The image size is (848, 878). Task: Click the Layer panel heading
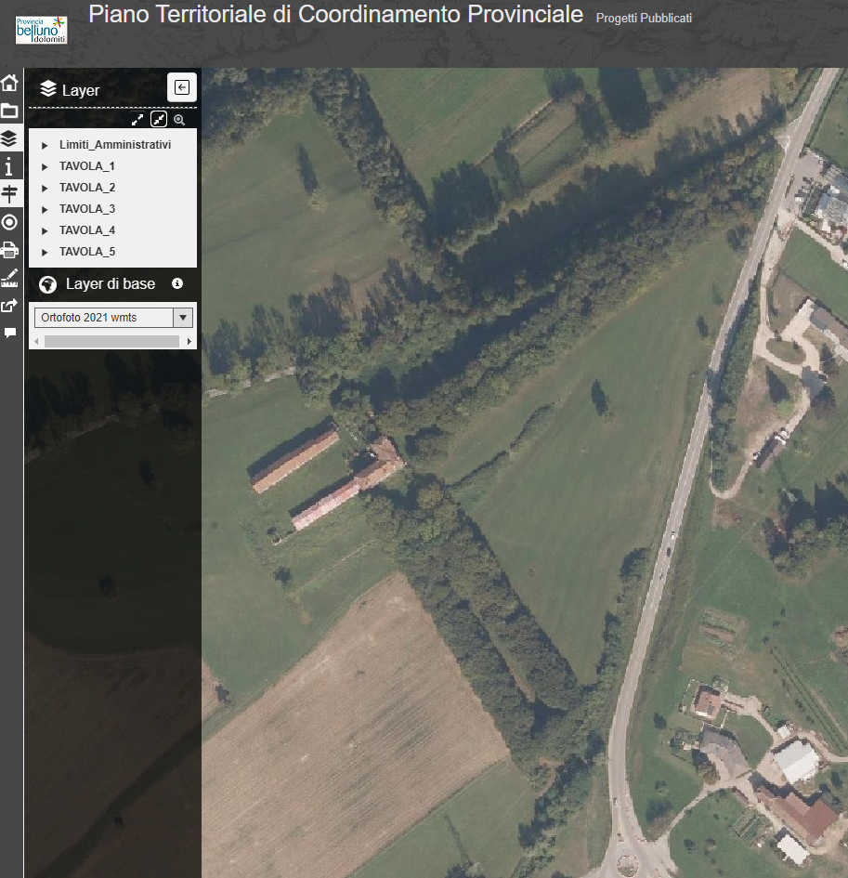click(x=81, y=90)
